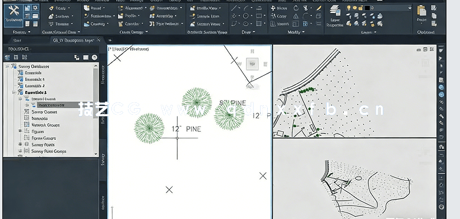Image resolution: width=460 pixels, height=219 pixels.
Task: Select the Copy tool
Action: (278, 16)
